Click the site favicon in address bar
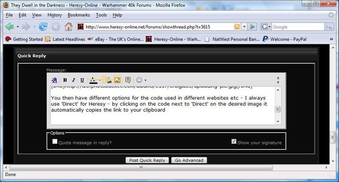This screenshot has height=182, width=339. (81, 27)
